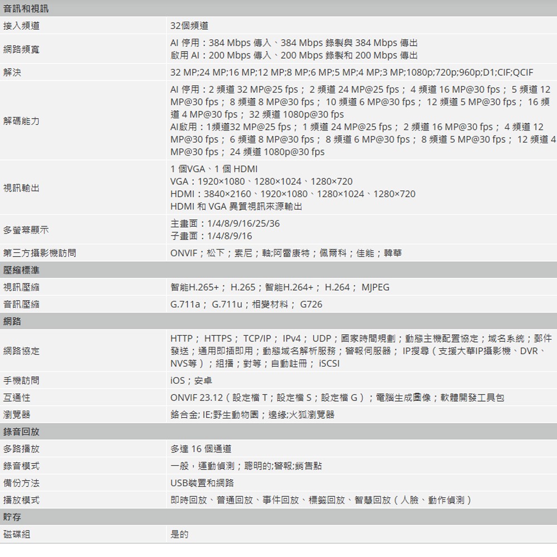Click the VGA：1920×1080 resolution line
Image resolution: width=557 pixels, height=557 pixels.
261,181
